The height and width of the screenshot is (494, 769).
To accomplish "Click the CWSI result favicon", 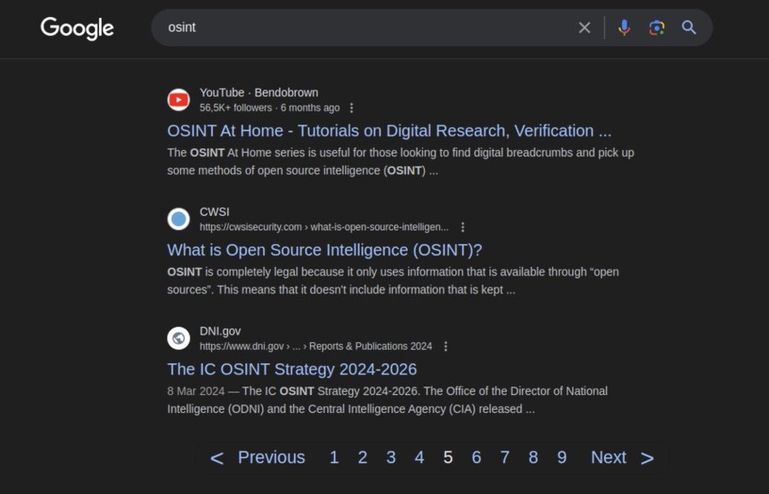I will tap(179, 219).
